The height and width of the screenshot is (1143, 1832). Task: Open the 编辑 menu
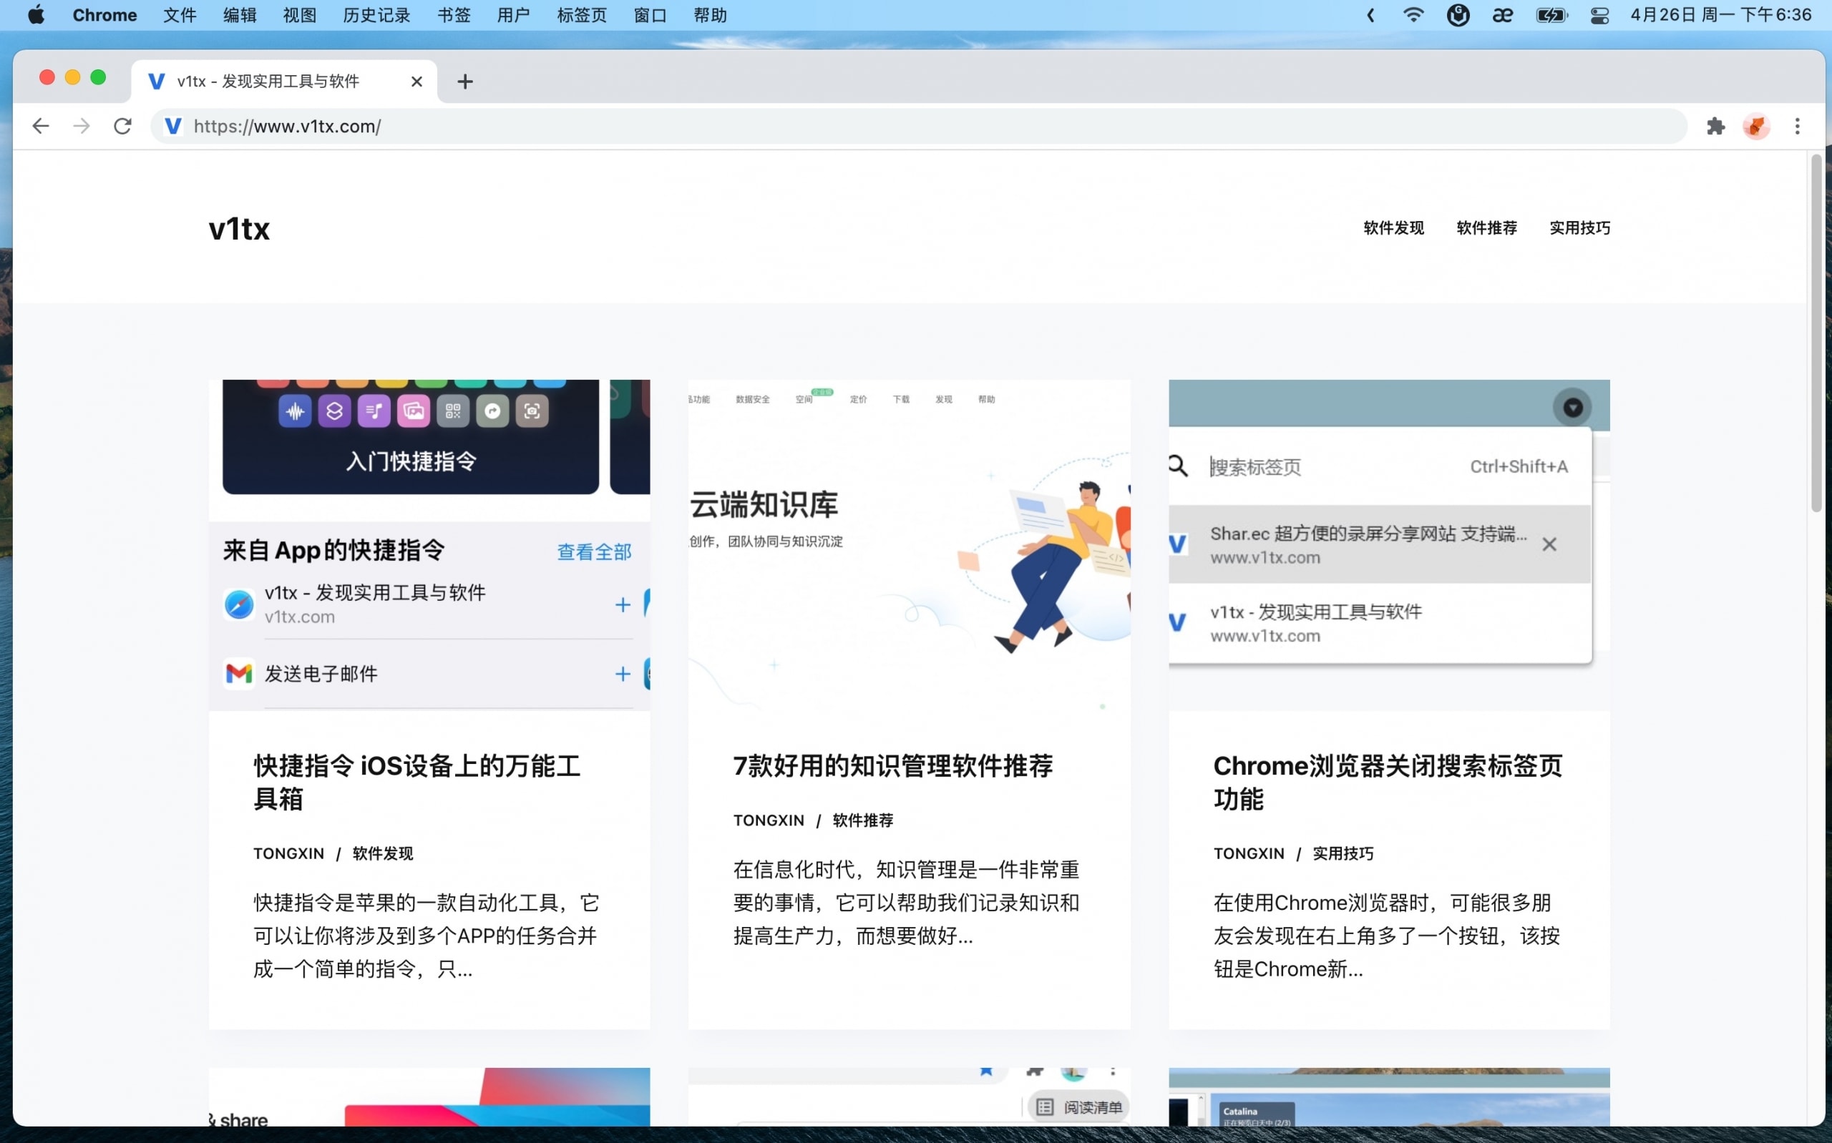tap(240, 15)
